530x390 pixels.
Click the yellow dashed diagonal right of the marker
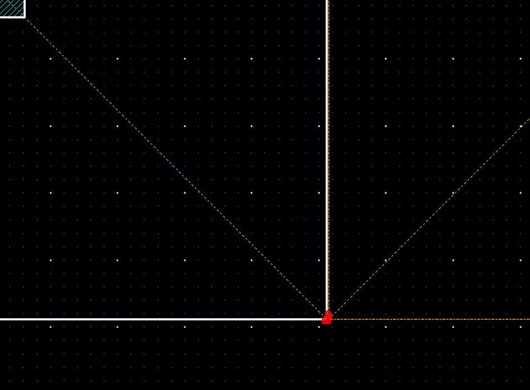pyautogui.click(x=427, y=219)
